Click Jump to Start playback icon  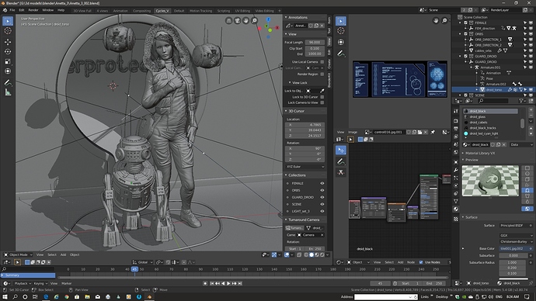(211, 283)
